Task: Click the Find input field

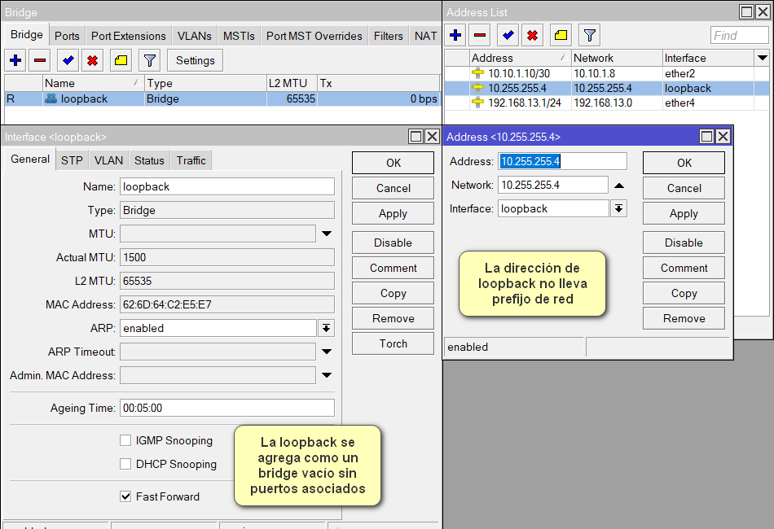Action: [x=738, y=35]
